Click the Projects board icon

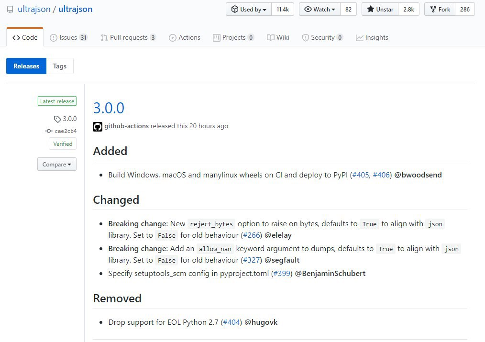point(217,38)
